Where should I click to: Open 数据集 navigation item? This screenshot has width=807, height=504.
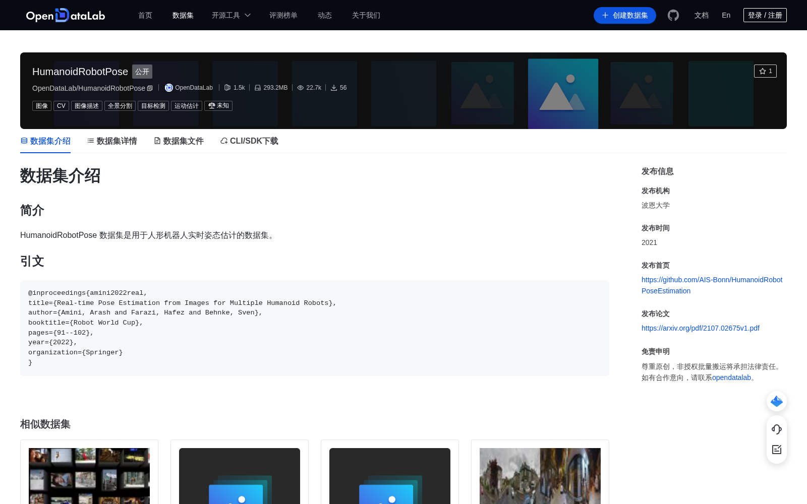[183, 15]
